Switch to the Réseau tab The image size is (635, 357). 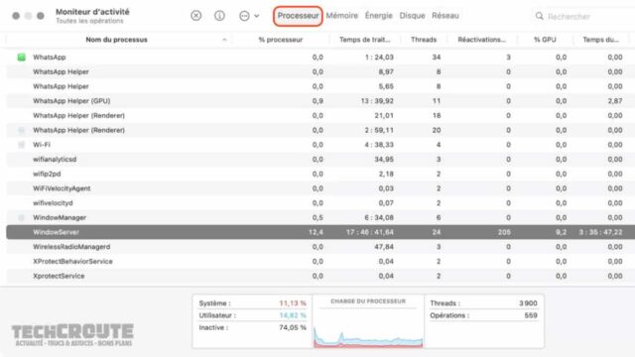click(445, 16)
